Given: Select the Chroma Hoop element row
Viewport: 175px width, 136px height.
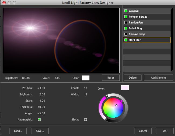Looking at the screenshot, I should click(147, 34).
